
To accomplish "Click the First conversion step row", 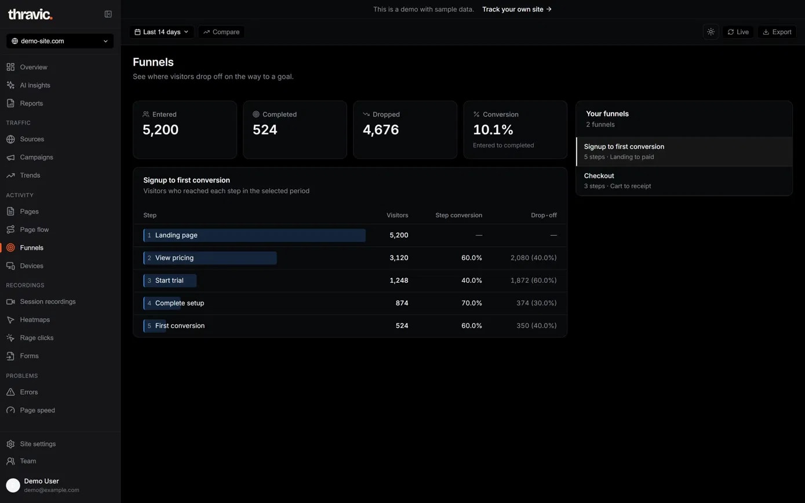I will [350, 326].
